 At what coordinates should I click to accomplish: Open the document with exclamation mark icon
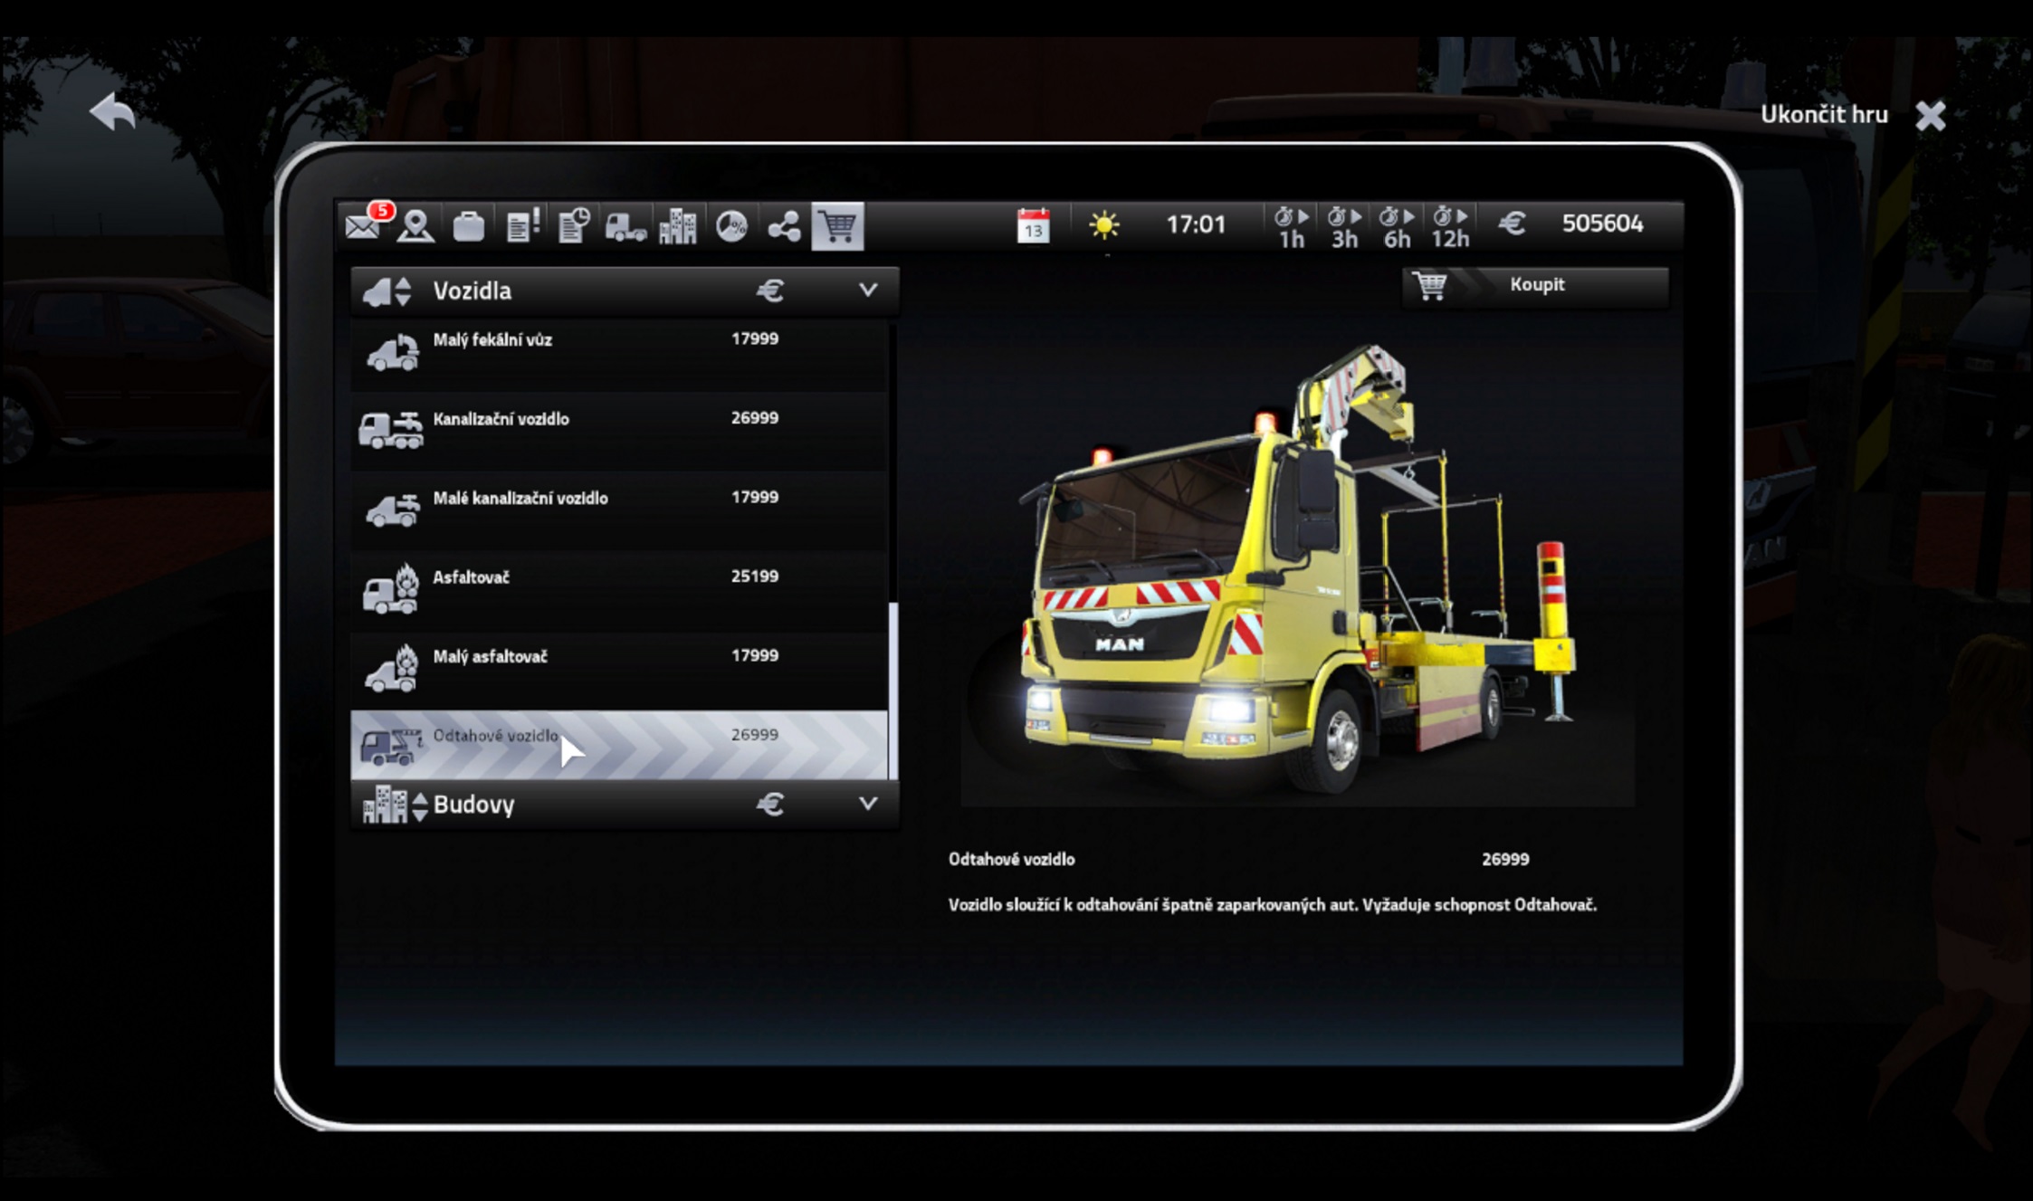point(522,225)
